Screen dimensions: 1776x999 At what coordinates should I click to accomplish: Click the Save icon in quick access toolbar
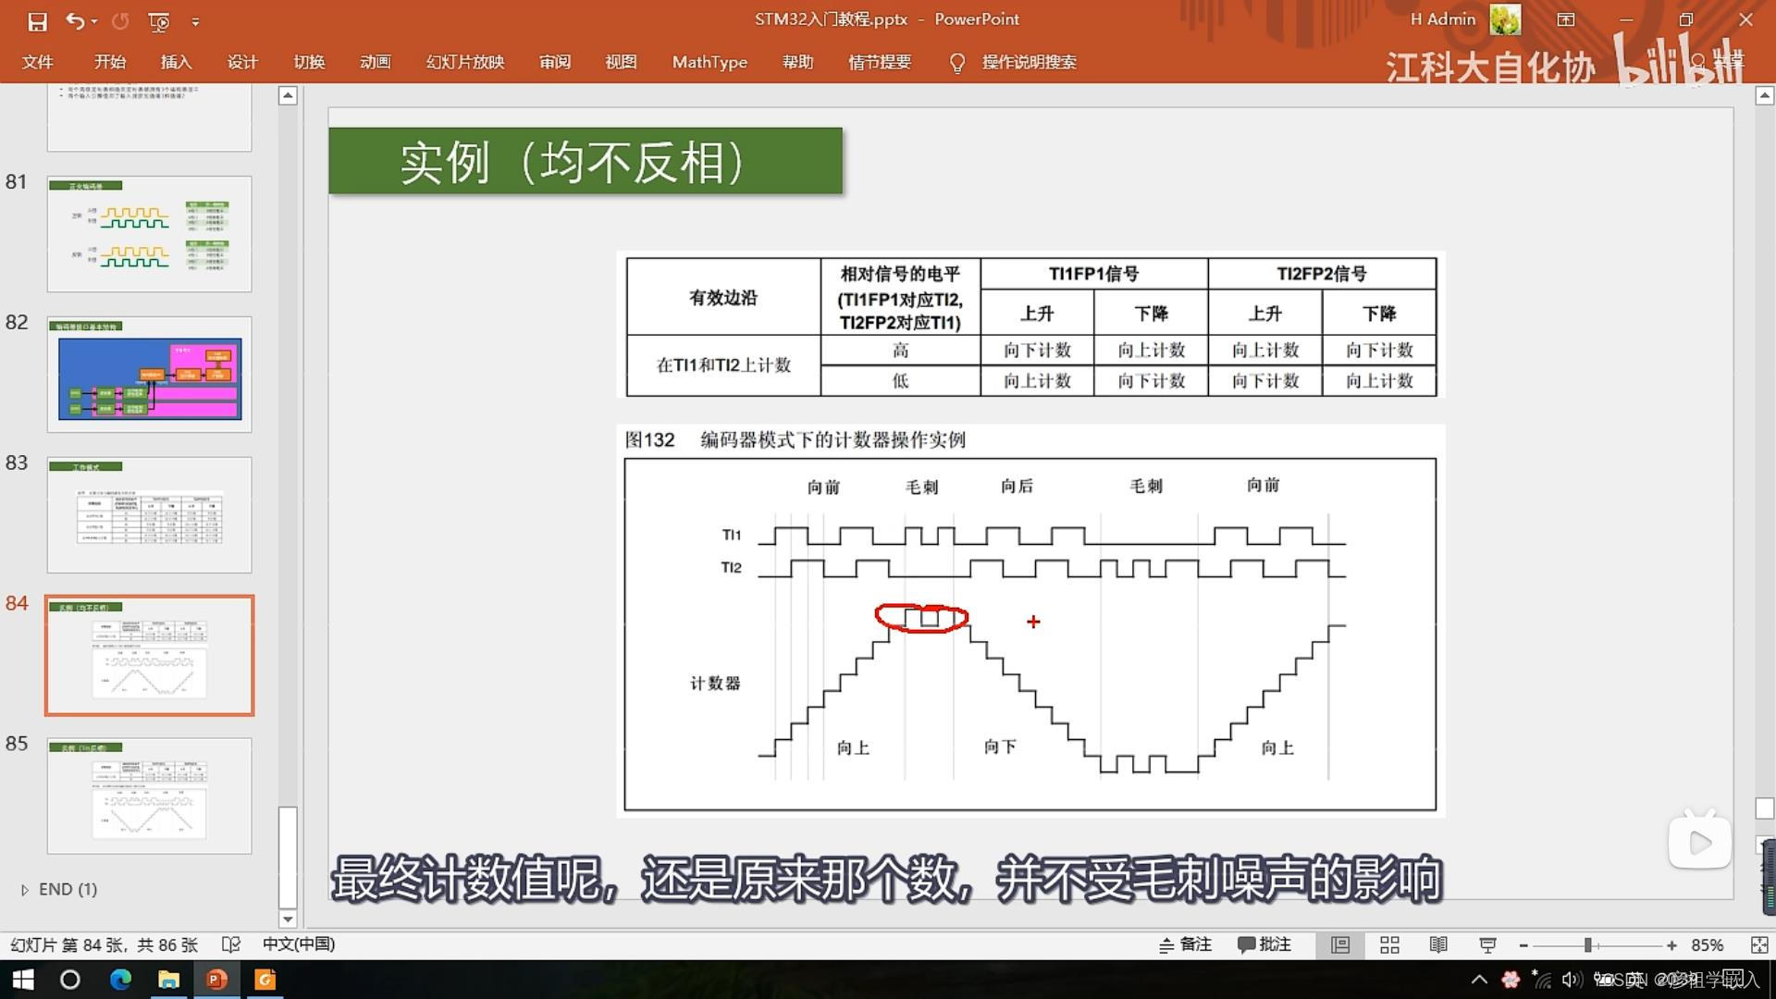37,20
